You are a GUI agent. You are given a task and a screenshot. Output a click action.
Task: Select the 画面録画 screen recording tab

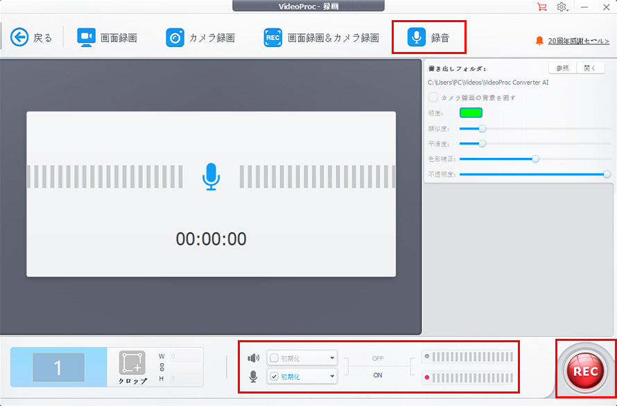[107, 38]
